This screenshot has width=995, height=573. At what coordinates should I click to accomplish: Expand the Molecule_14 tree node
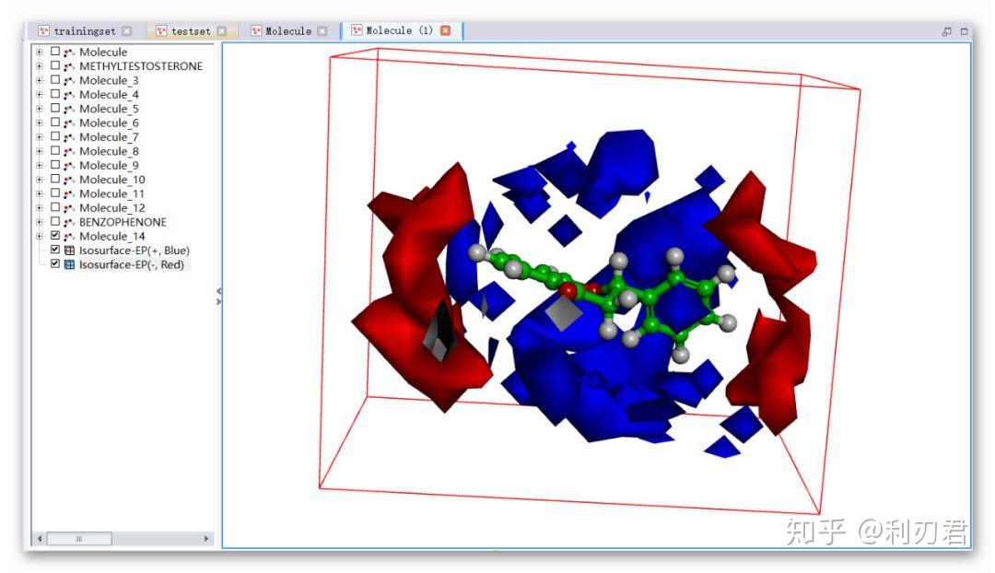[37, 236]
